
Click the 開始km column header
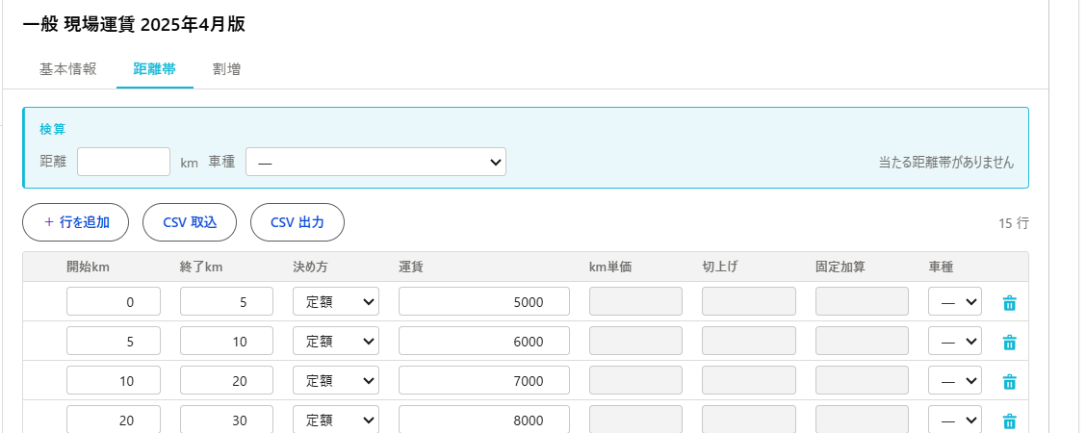(88, 267)
